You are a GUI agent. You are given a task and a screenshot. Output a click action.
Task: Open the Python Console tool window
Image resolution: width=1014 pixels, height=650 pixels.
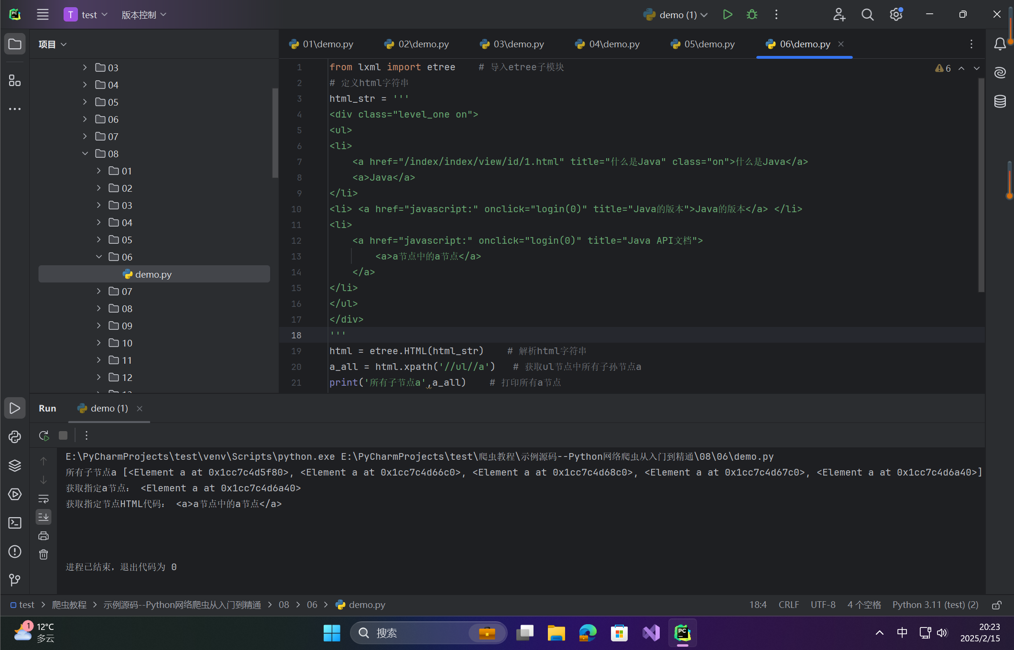pos(15,436)
